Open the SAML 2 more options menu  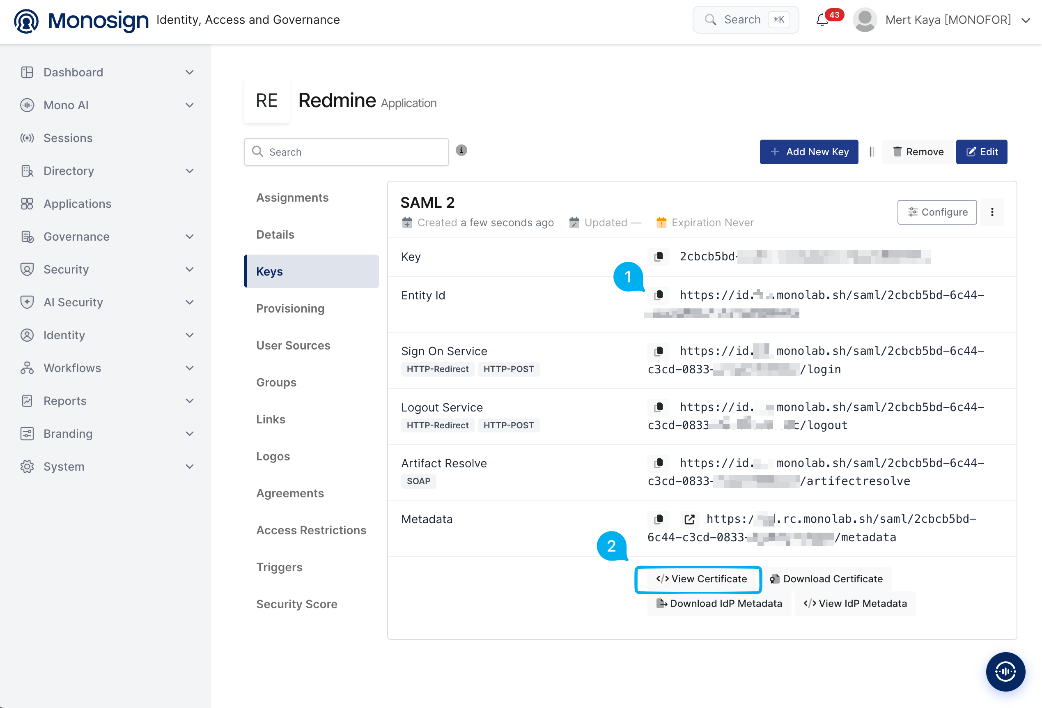pos(992,212)
